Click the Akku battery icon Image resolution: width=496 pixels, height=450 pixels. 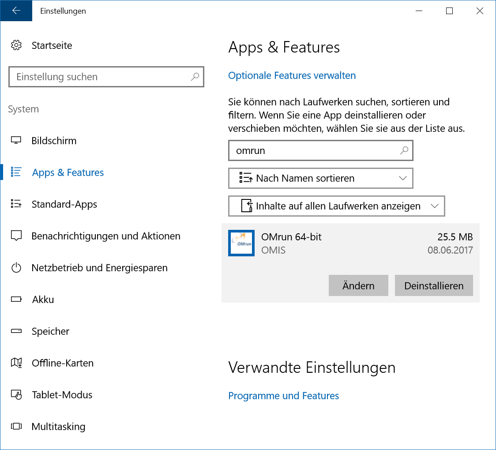point(16,300)
